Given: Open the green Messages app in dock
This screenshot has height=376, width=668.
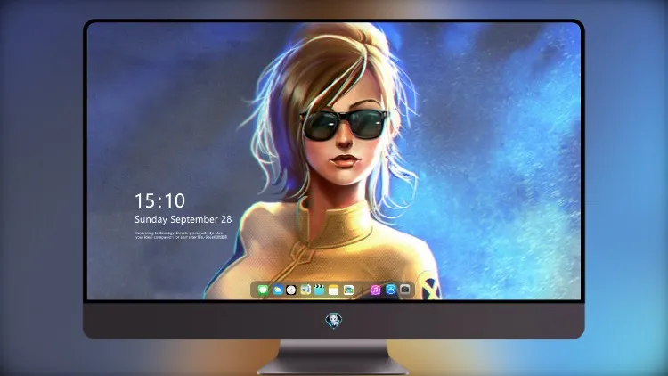Looking at the screenshot, I should [263, 290].
